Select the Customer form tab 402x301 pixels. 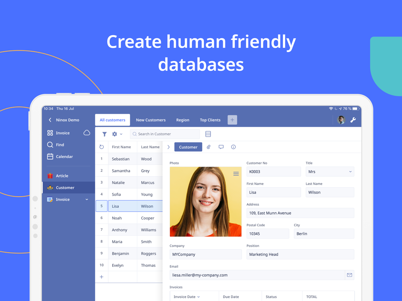188,147
